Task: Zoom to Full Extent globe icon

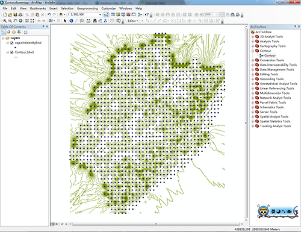Action: tap(20, 20)
